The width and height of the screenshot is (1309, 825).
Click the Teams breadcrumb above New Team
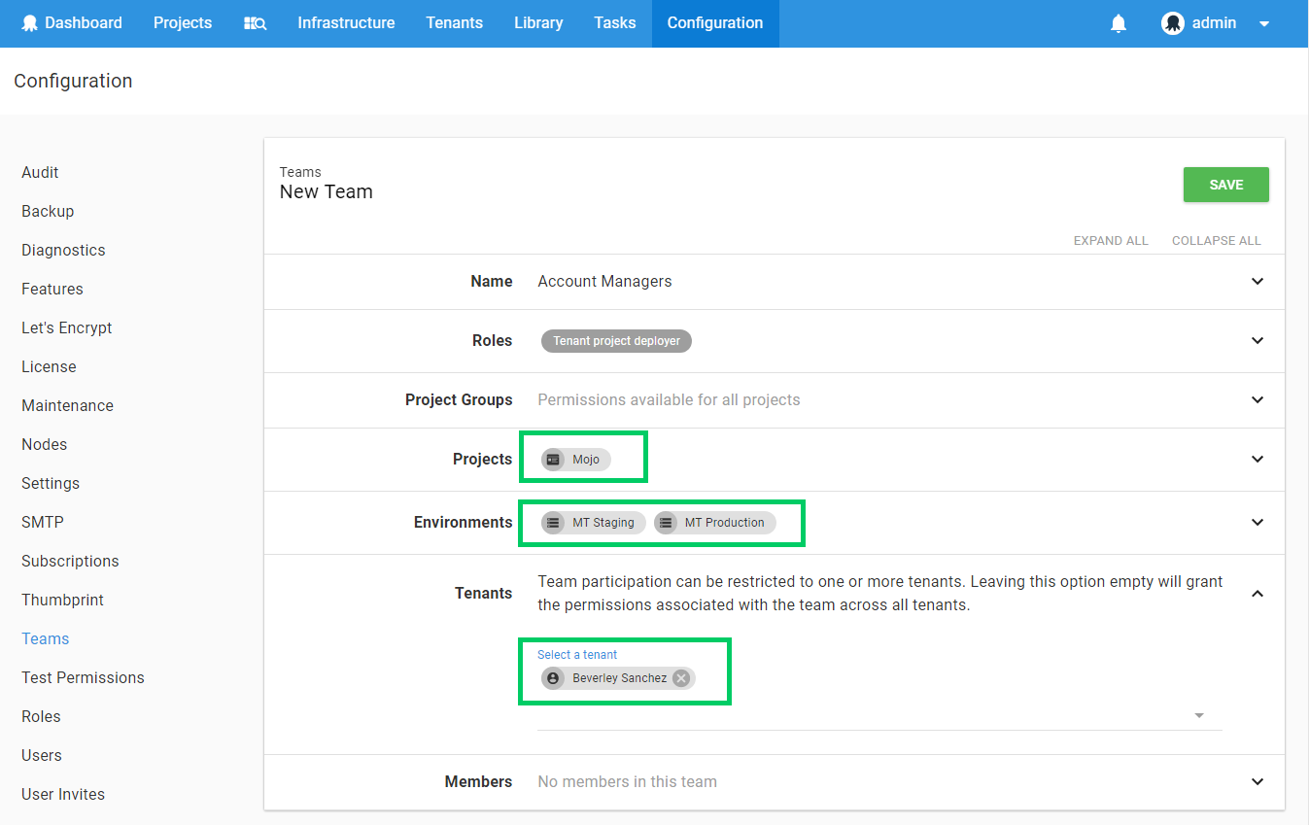[x=300, y=172]
